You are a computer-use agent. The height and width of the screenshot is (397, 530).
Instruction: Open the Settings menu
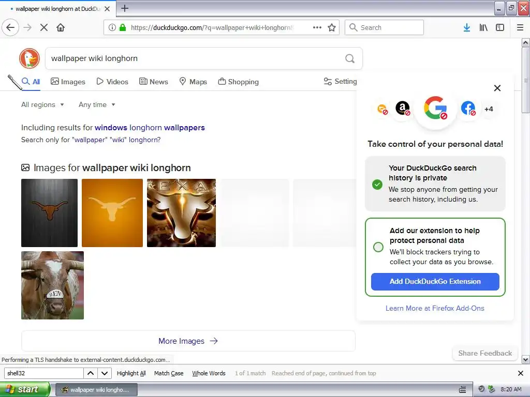click(341, 81)
